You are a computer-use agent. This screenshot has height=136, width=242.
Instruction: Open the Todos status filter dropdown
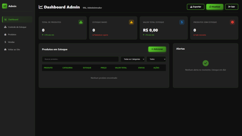point(156,59)
